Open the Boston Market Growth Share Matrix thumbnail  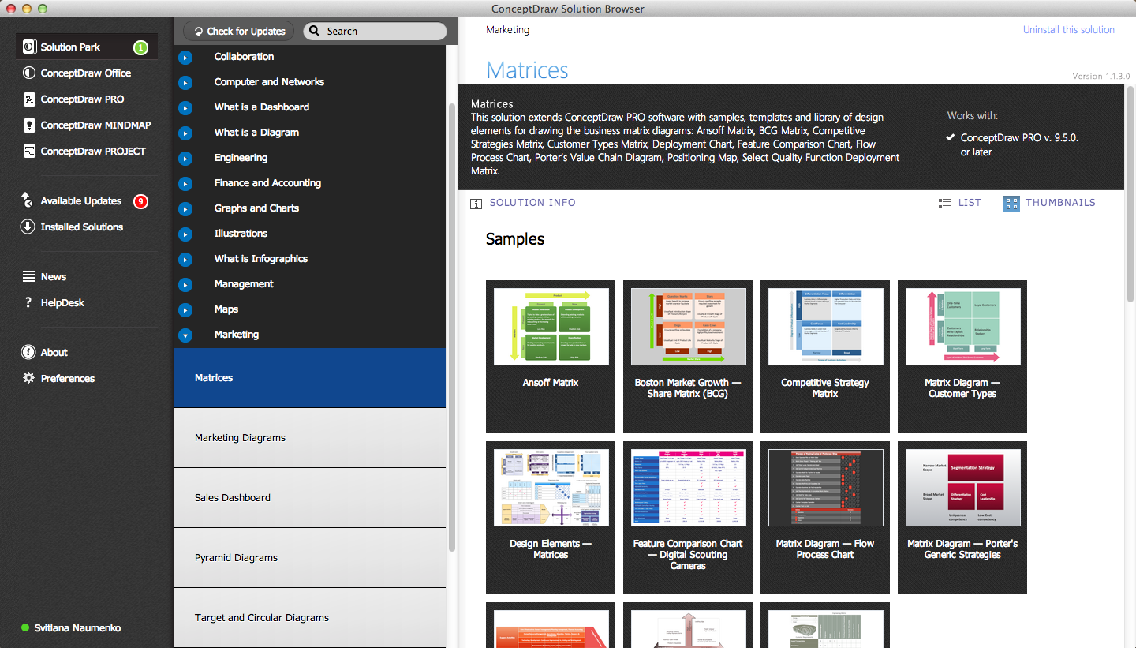tap(688, 357)
